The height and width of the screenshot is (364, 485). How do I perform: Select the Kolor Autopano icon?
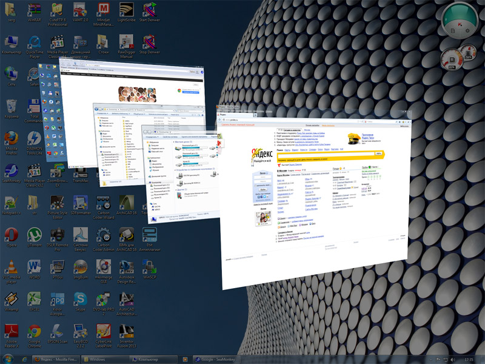pos(58,304)
